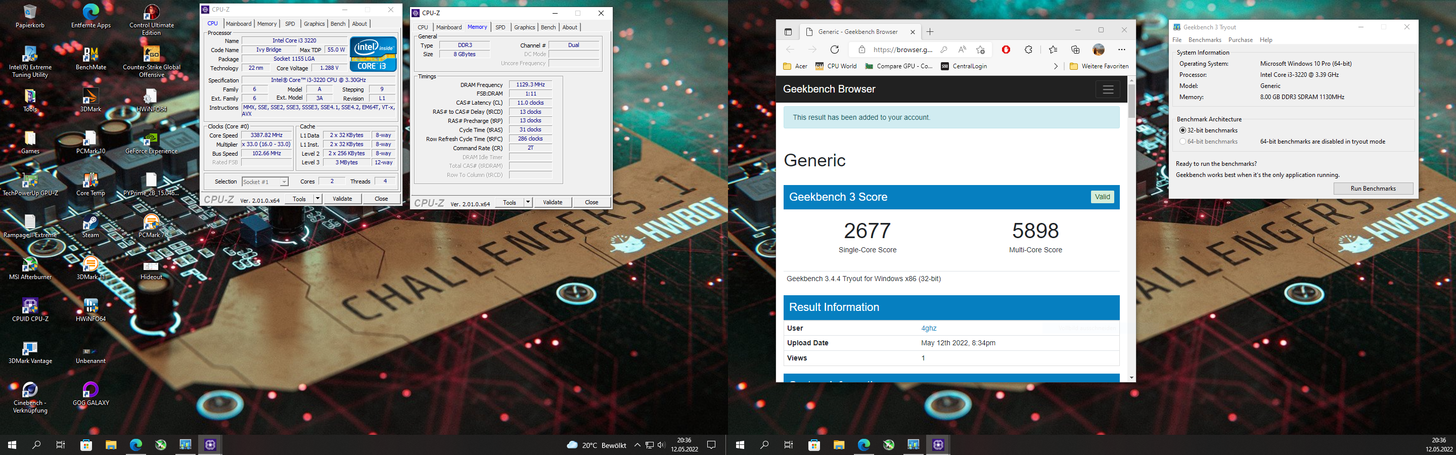Open the weather widget on taskbar

(596, 445)
